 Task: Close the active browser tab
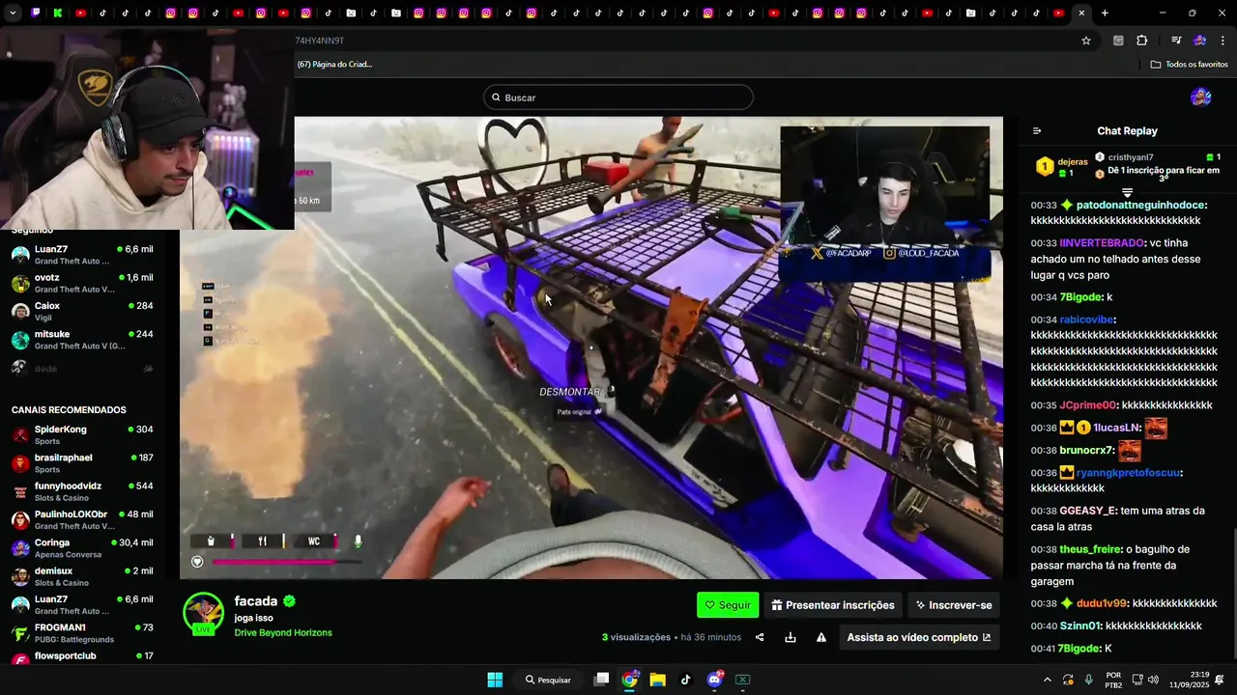coord(1081,13)
